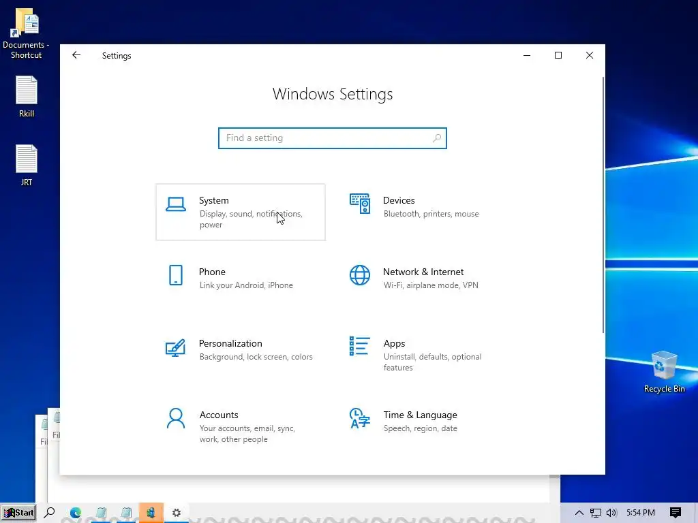Click 'Wi-Fi, airplane mode, VPN' description
This screenshot has width=698, height=523.
click(x=431, y=285)
